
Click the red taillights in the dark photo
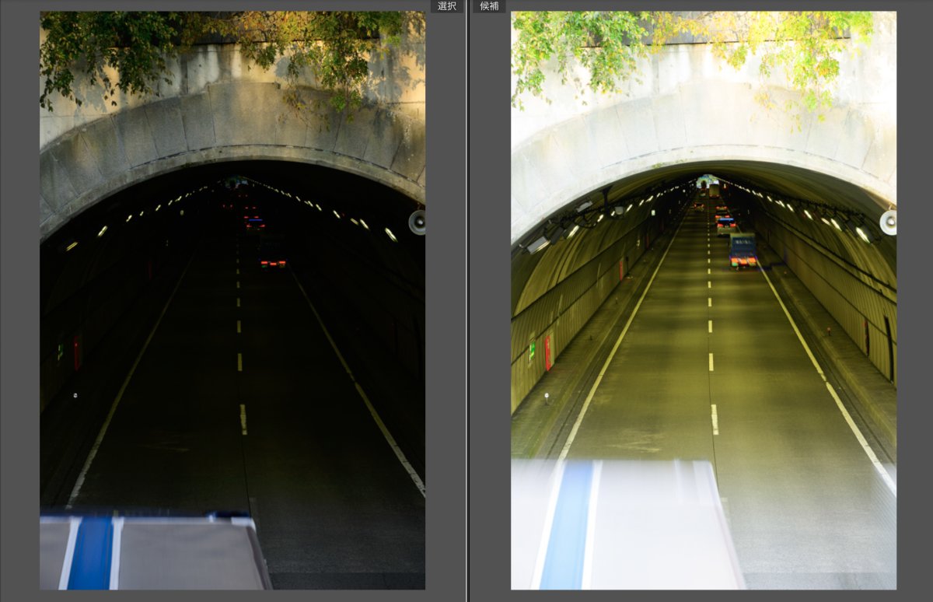pyautogui.click(x=273, y=264)
